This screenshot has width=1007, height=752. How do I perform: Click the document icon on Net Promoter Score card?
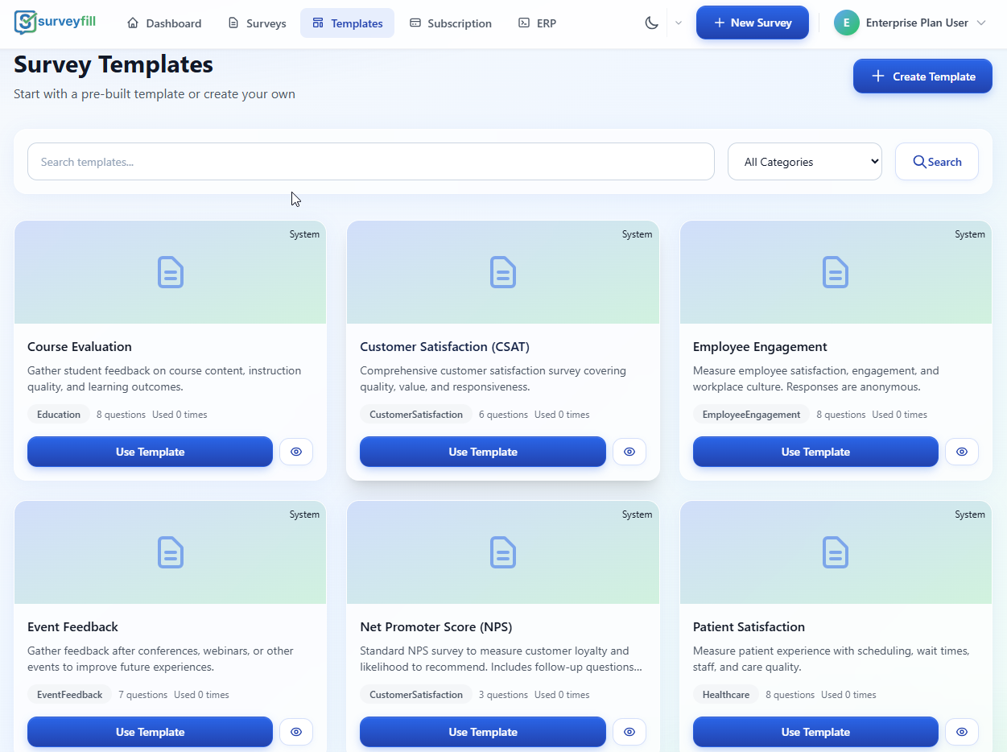[503, 552]
